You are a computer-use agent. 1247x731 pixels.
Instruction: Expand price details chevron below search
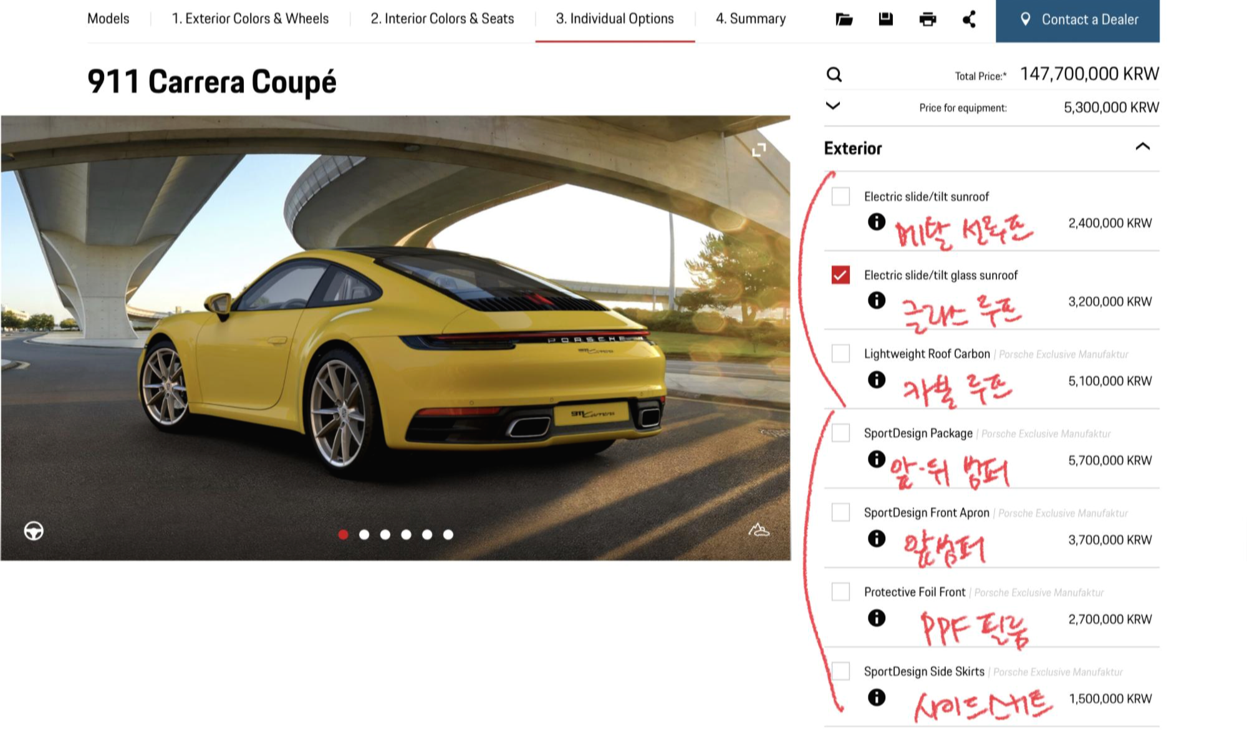coord(833,106)
